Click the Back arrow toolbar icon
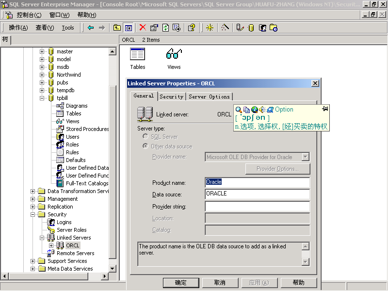 pos(91,28)
